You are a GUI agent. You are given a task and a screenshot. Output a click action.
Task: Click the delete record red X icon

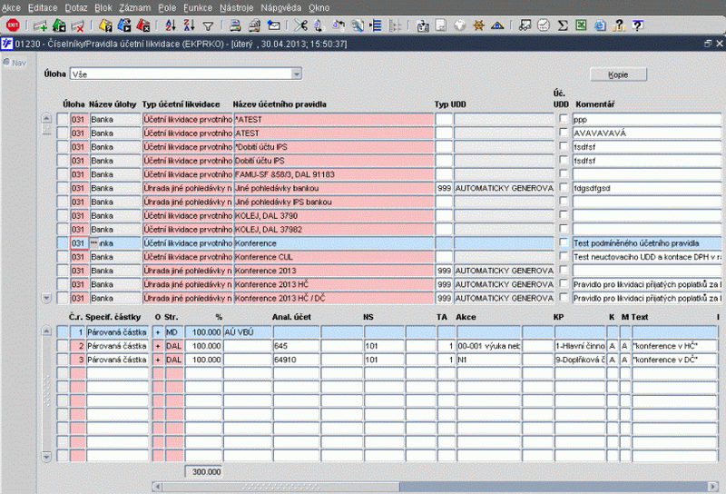(x=78, y=25)
